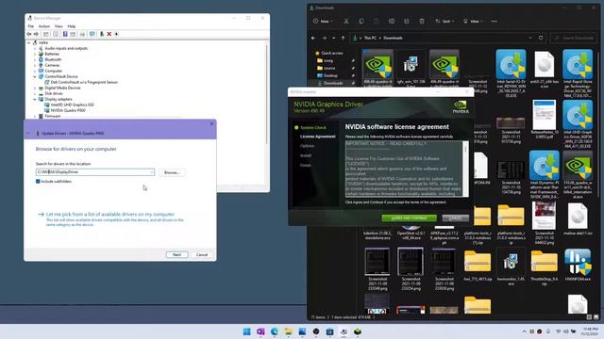The image size is (604, 339).
Task: Collapse Display adapters node
Action: click(x=35, y=99)
